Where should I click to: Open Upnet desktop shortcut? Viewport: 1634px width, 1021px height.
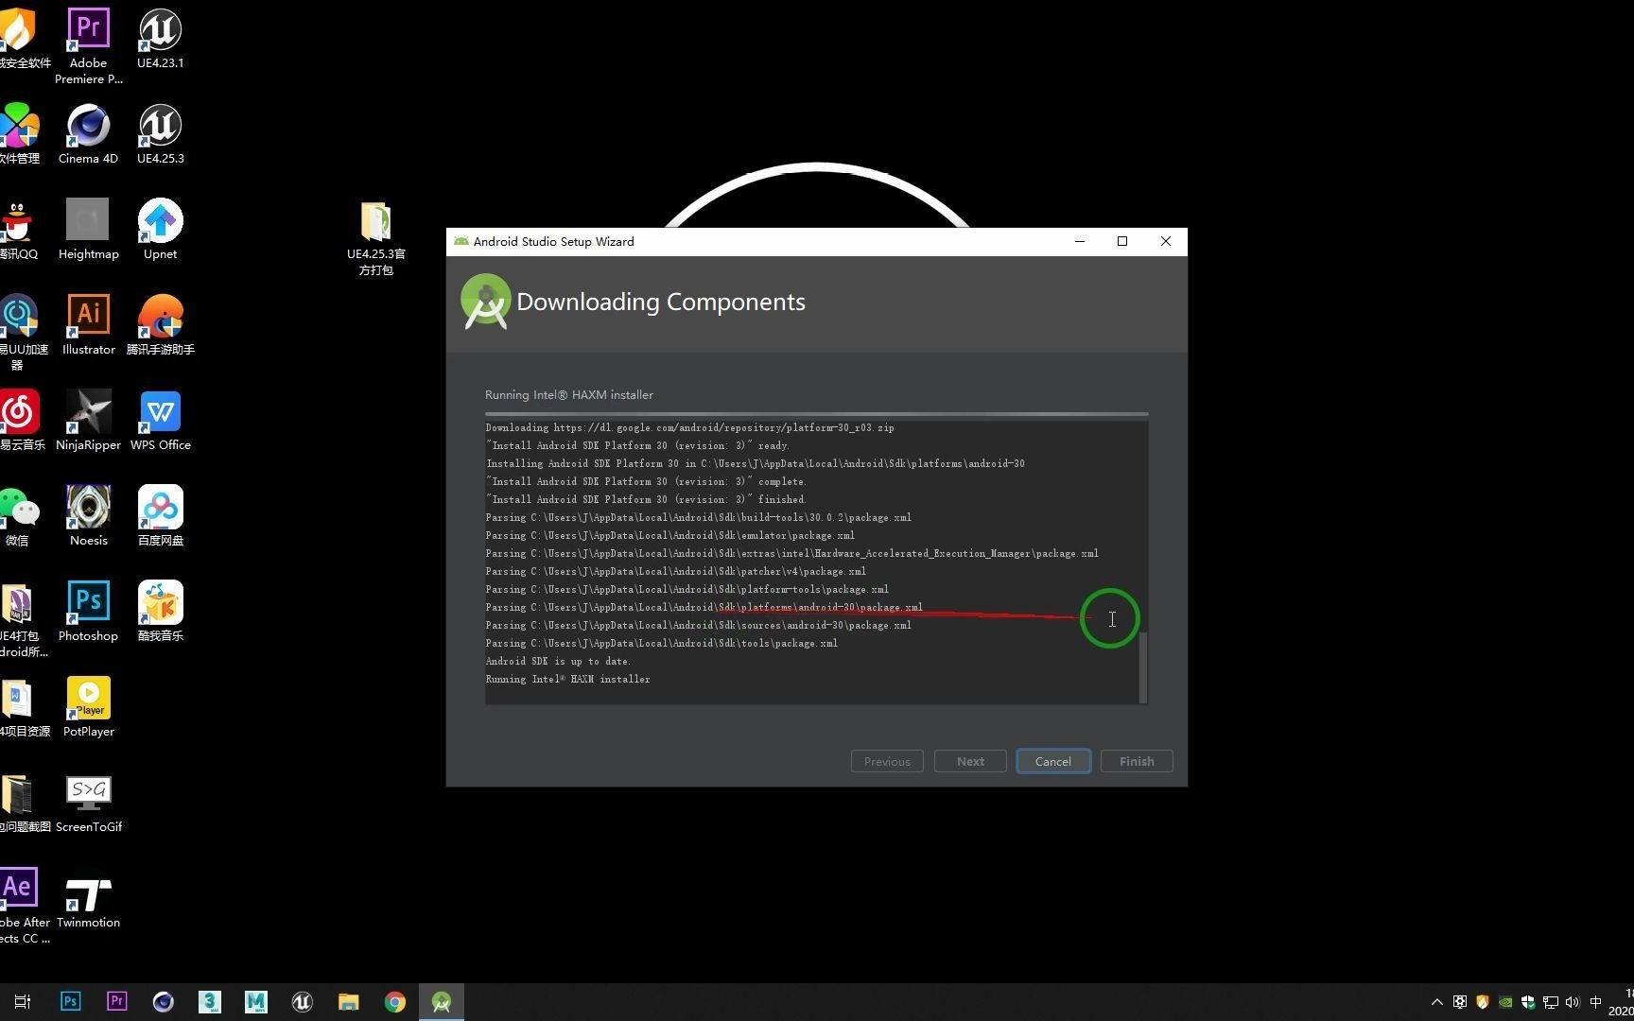click(160, 229)
